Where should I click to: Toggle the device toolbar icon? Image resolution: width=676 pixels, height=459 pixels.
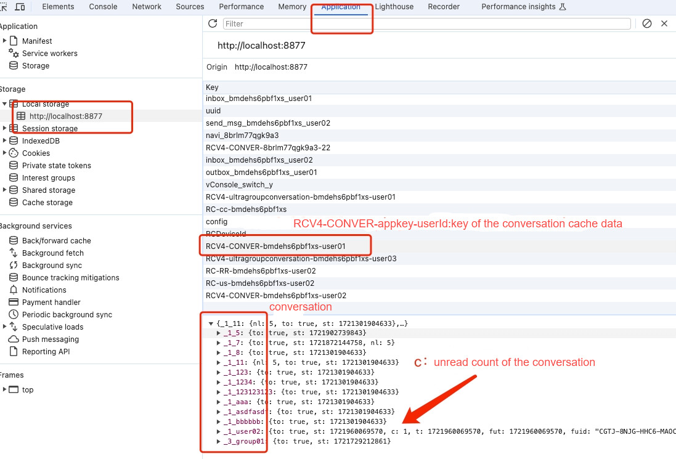point(20,7)
